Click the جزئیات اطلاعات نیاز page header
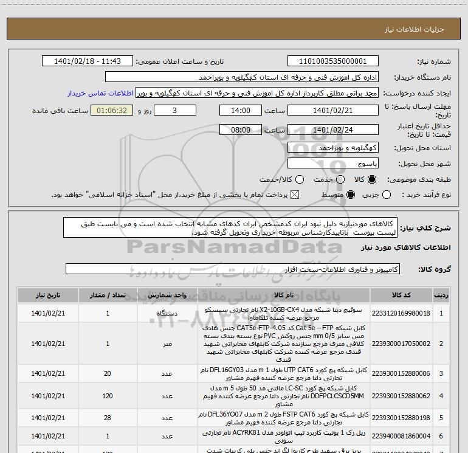This screenshot has height=453, width=468. pyautogui.click(x=415, y=29)
